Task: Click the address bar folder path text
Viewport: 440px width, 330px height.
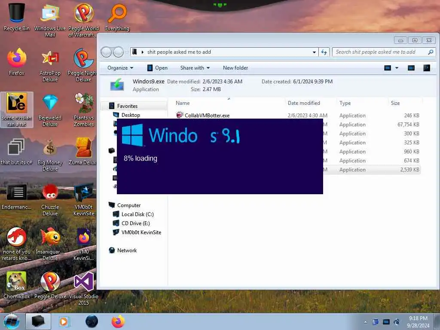Action: point(179,52)
